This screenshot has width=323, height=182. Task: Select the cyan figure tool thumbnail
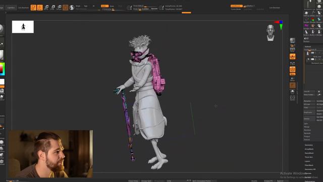(319, 20)
